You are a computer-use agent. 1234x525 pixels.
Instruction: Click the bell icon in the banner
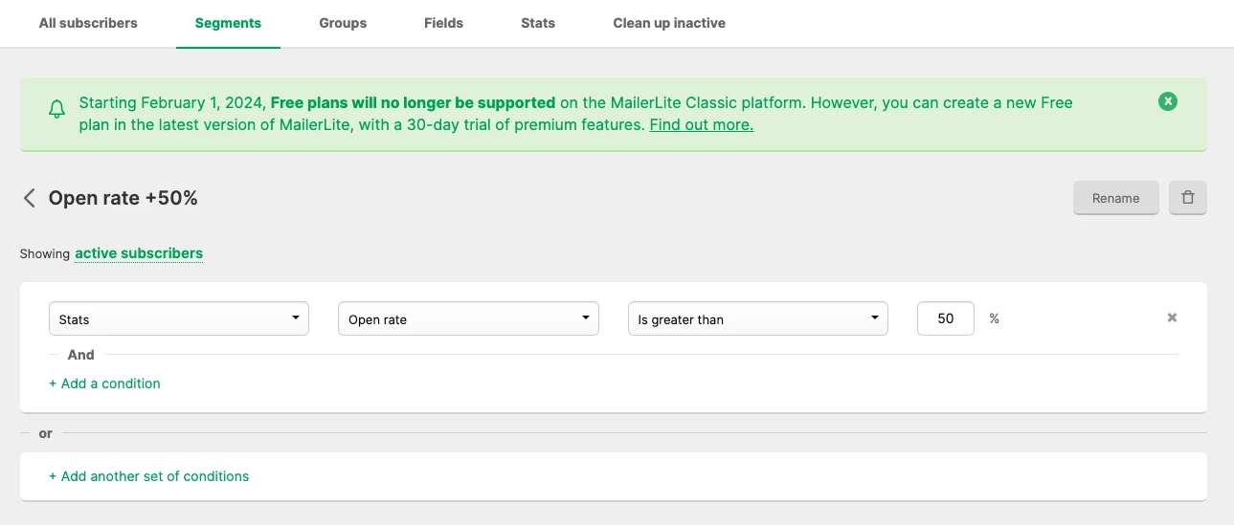point(56,110)
